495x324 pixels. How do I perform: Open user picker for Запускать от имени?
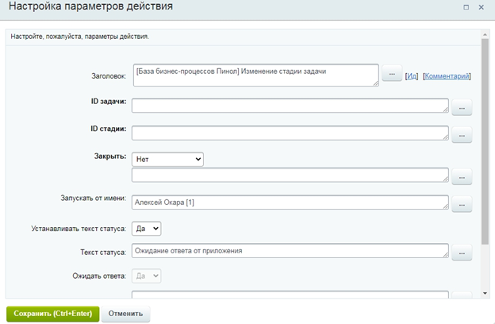point(462,204)
